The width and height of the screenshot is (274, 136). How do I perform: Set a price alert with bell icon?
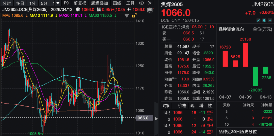pos(264,20)
